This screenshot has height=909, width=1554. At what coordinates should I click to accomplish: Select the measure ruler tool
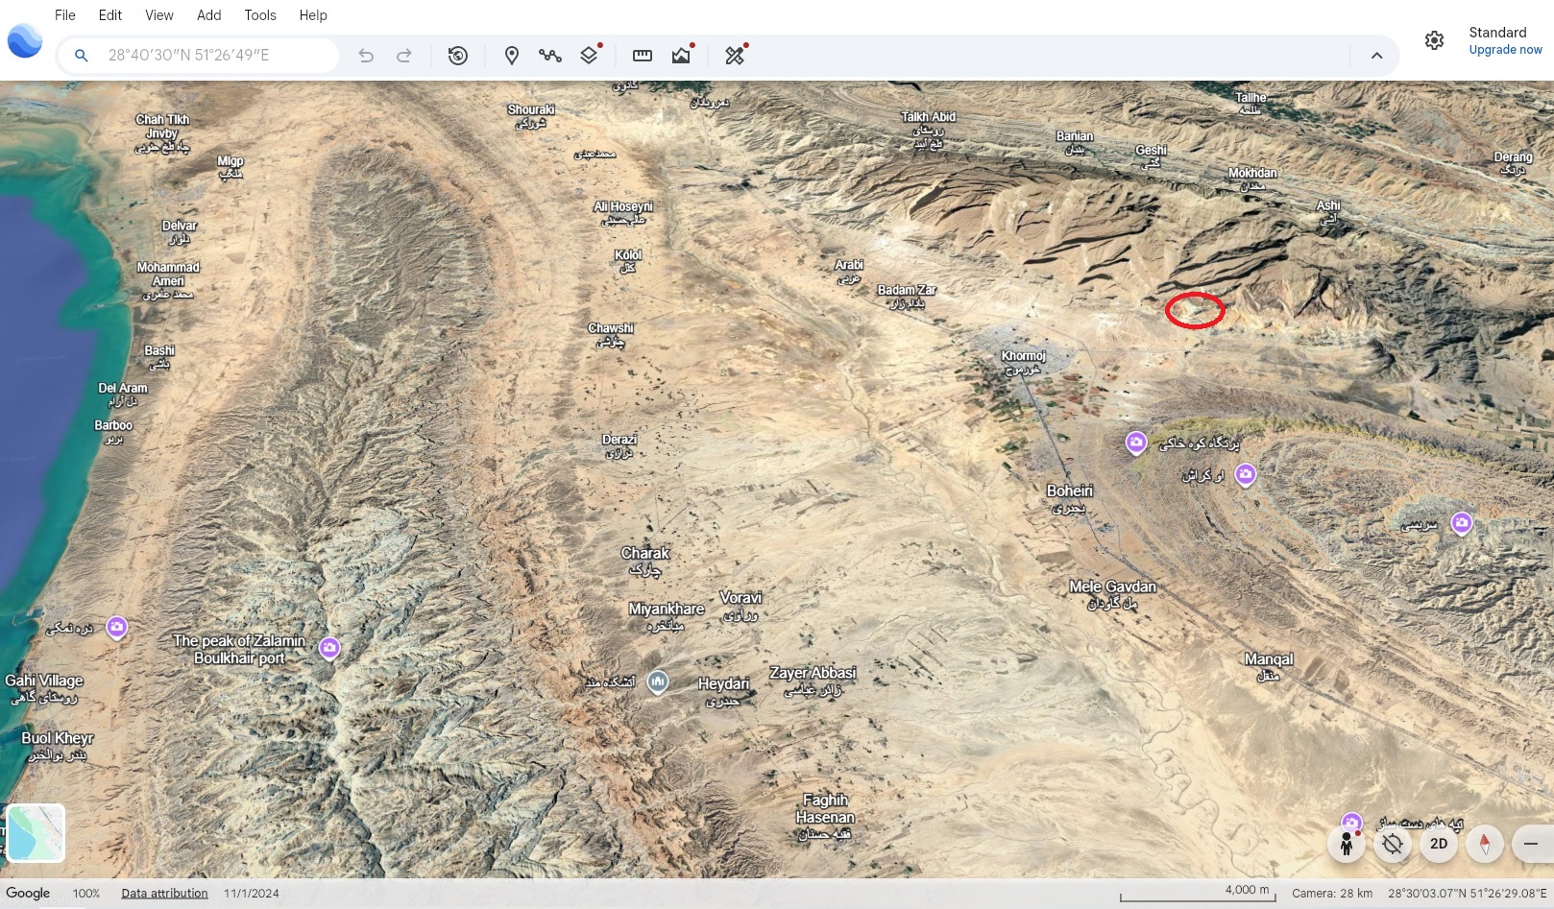pos(643,56)
